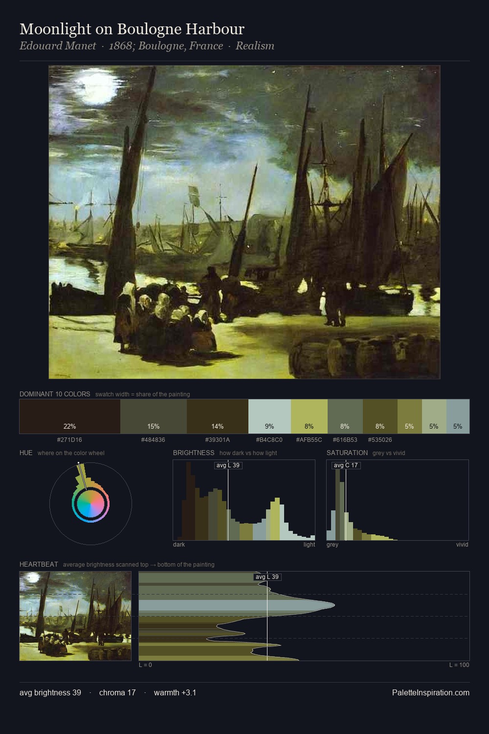Click the 'L = 0' axis label
Image resolution: width=489 pixels, height=734 pixels.
(145, 665)
